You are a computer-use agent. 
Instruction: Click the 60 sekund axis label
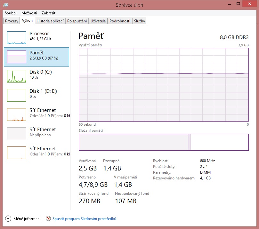87,124
